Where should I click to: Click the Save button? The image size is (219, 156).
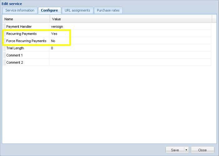pos(175,150)
